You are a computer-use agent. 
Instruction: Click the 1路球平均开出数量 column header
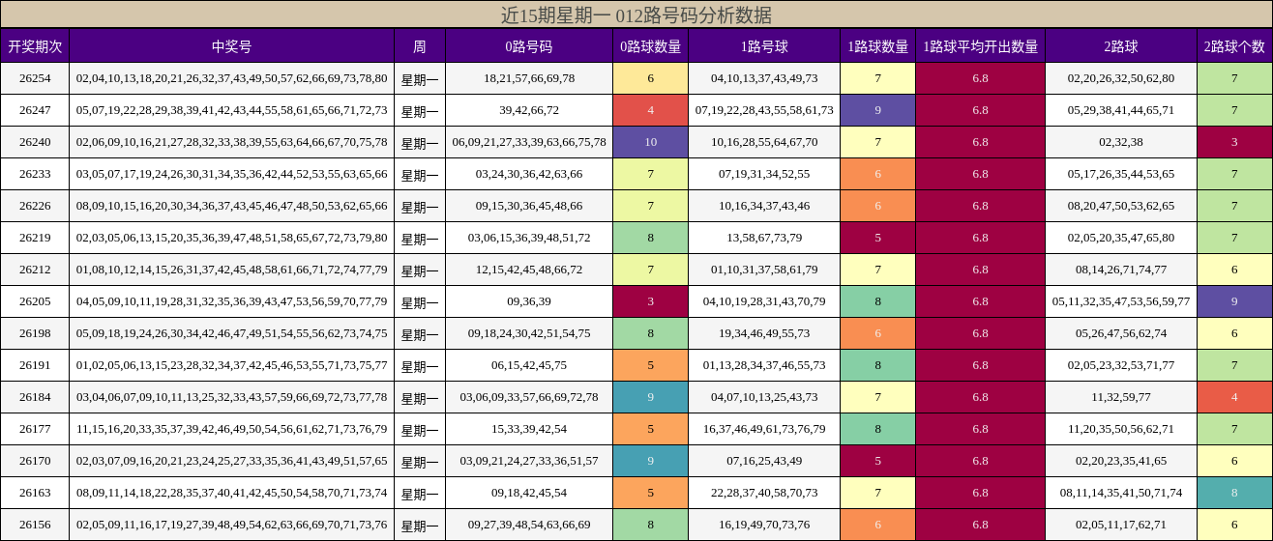click(981, 46)
